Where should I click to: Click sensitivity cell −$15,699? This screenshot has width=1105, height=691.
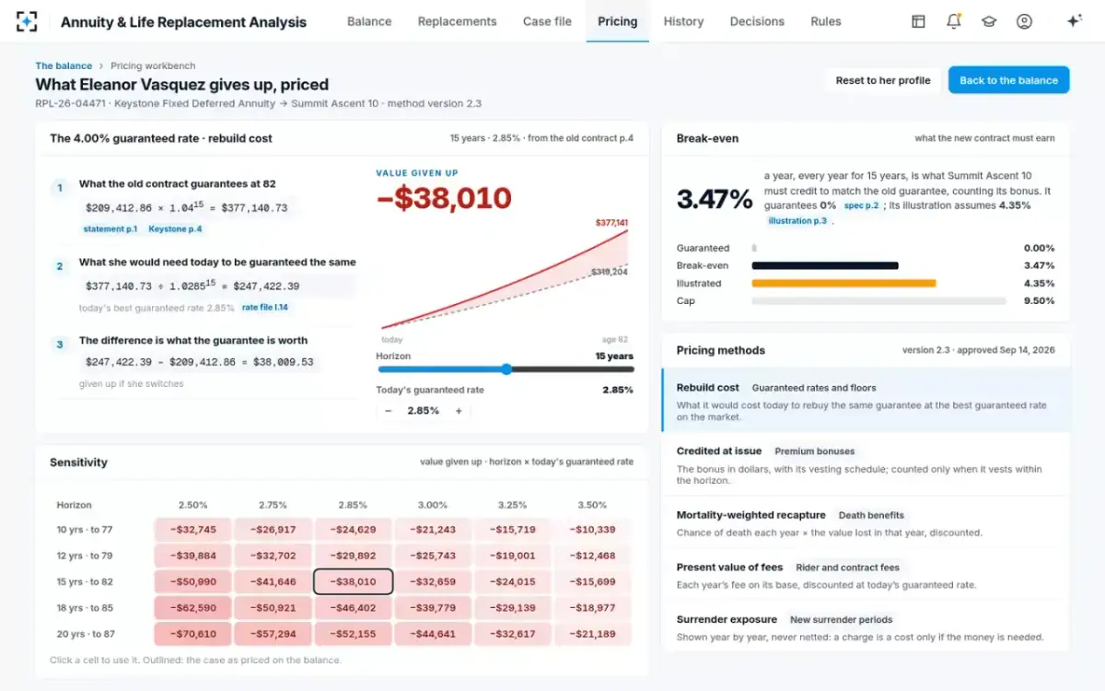tap(592, 582)
